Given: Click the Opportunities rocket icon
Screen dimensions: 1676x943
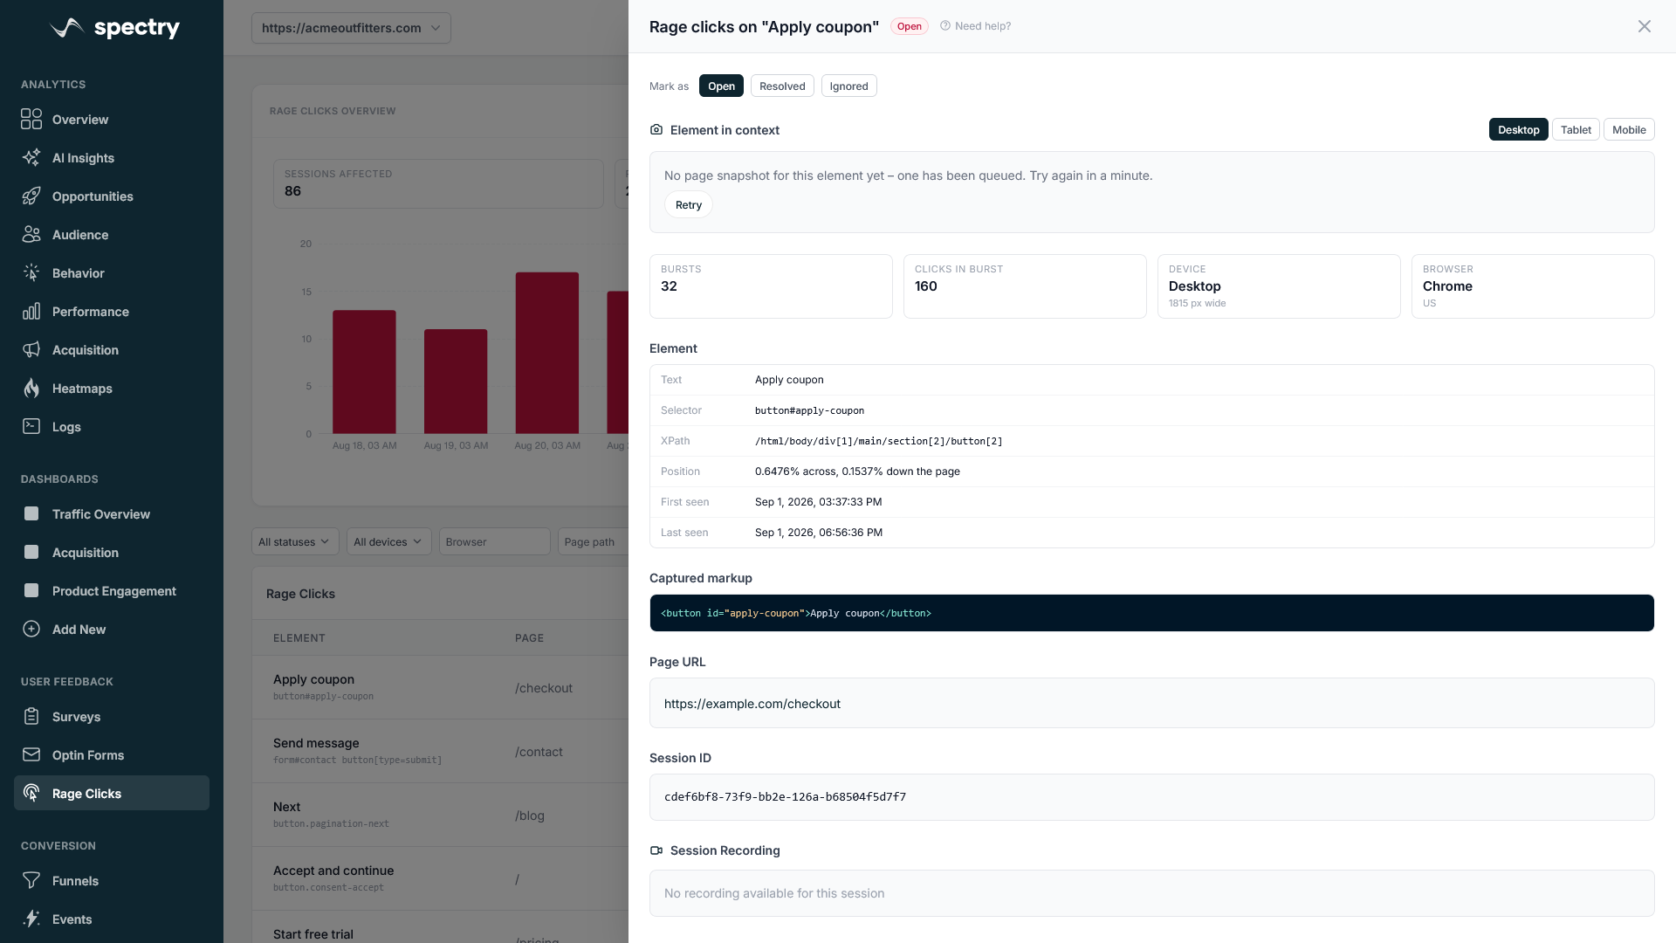Looking at the screenshot, I should tap(31, 196).
